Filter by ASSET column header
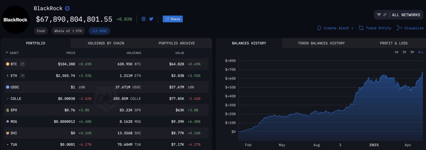Image resolution: width=426 pixels, height=150 pixels. [x=12, y=53]
